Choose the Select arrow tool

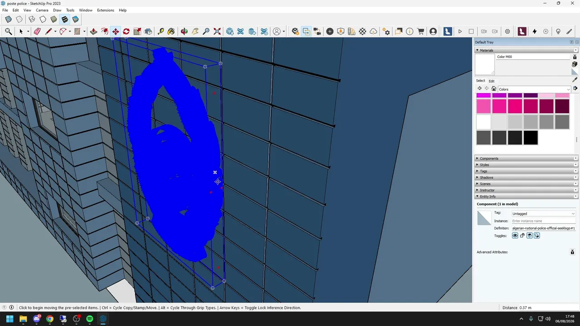tap(21, 31)
